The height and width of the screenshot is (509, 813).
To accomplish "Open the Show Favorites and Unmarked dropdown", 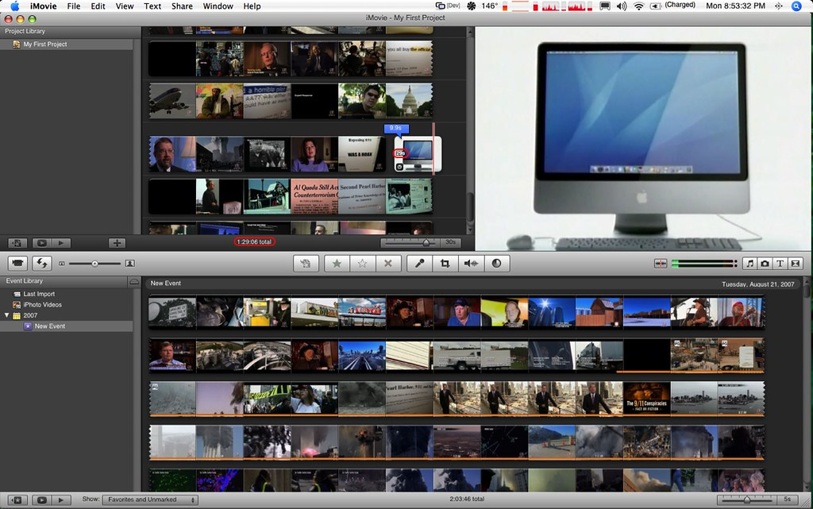I will [150, 499].
